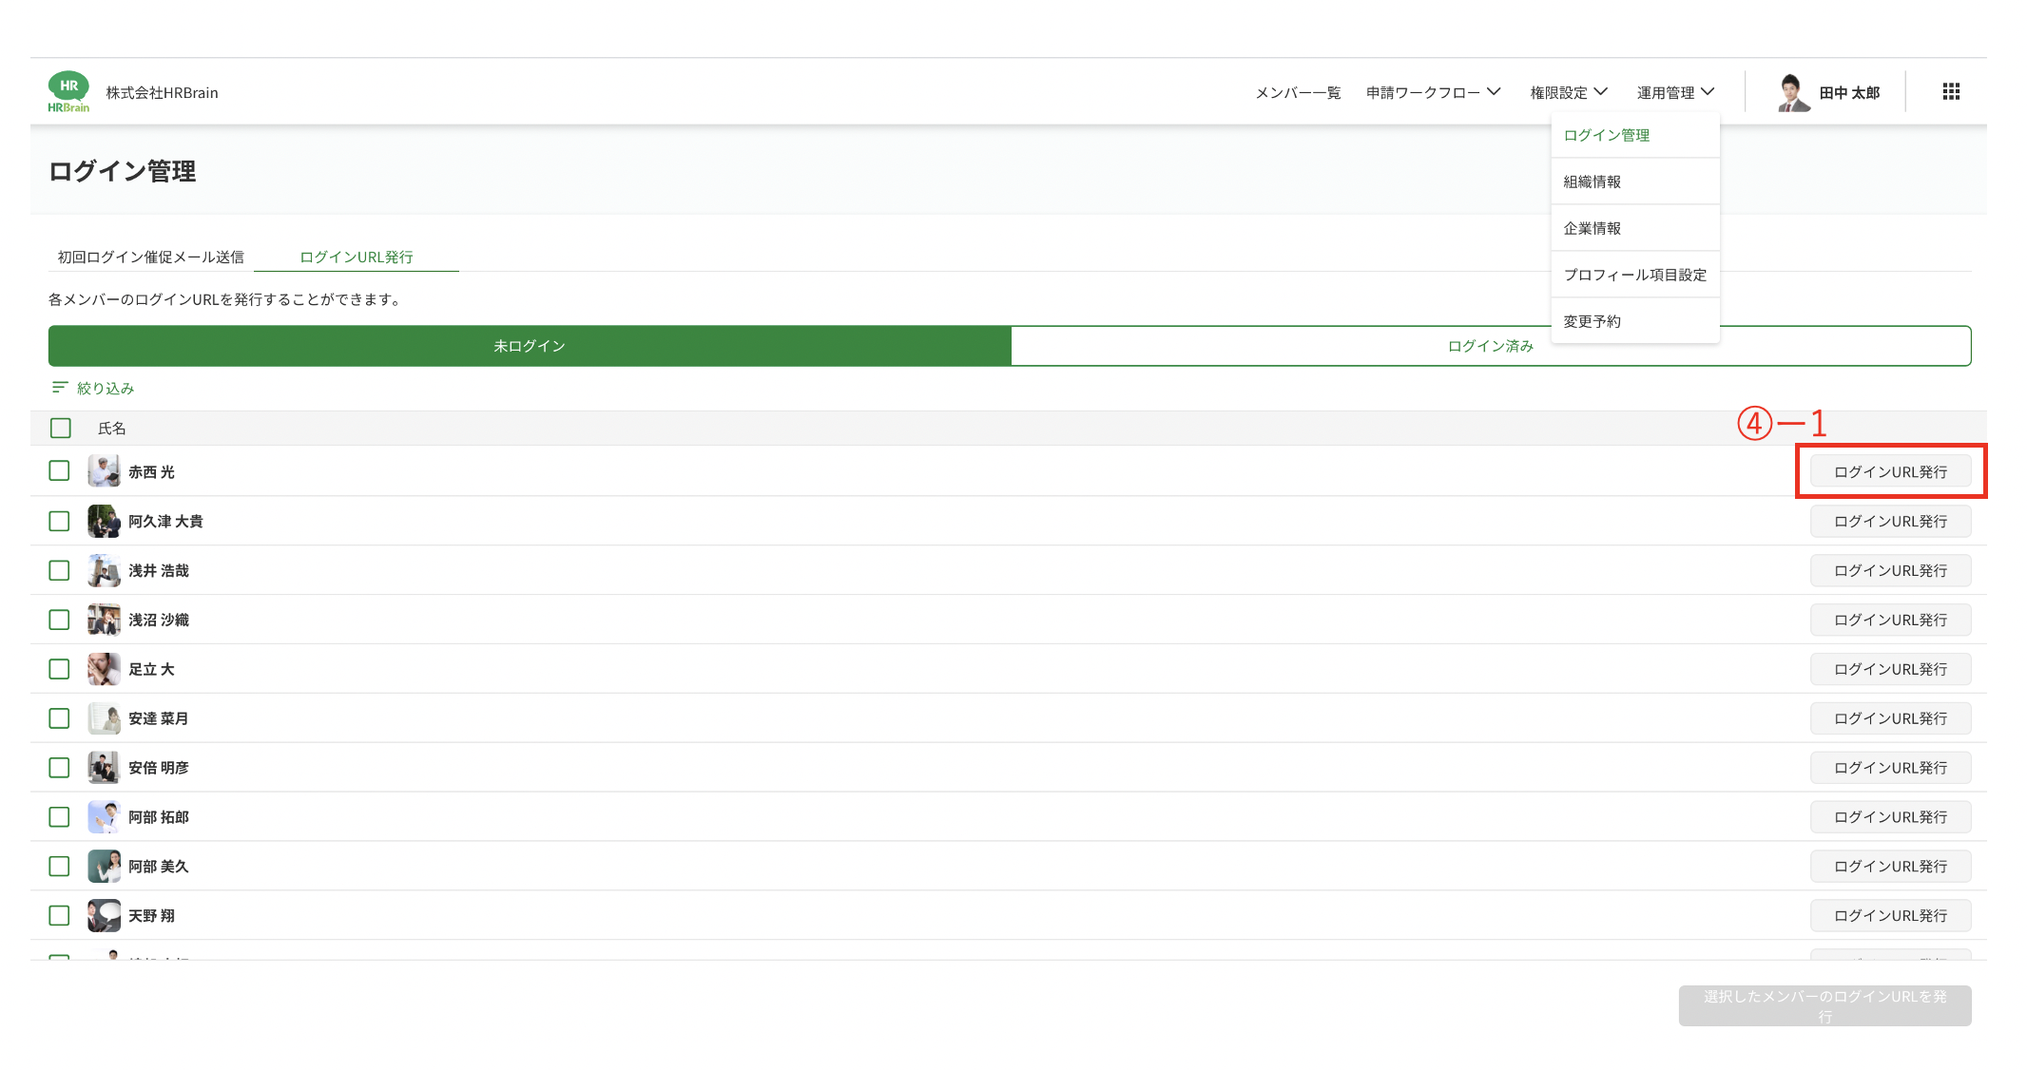The height and width of the screenshot is (1070, 2027).
Task: Issue login URL for 阿久津 大貴
Action: coord(1890,521)
